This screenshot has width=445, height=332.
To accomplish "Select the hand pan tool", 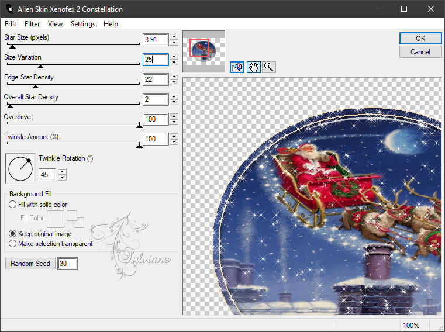I will [253, 67].
